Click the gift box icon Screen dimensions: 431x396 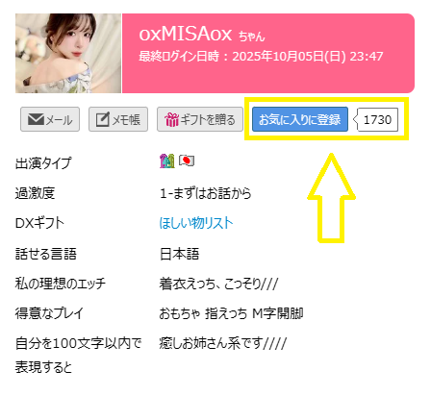pyautogui.click(x=171, y=119)
